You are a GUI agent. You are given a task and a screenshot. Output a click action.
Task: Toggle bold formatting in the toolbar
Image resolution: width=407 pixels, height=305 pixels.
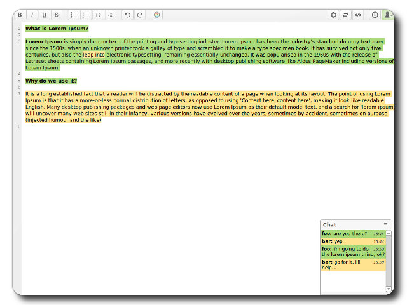[x=20, y=15]
